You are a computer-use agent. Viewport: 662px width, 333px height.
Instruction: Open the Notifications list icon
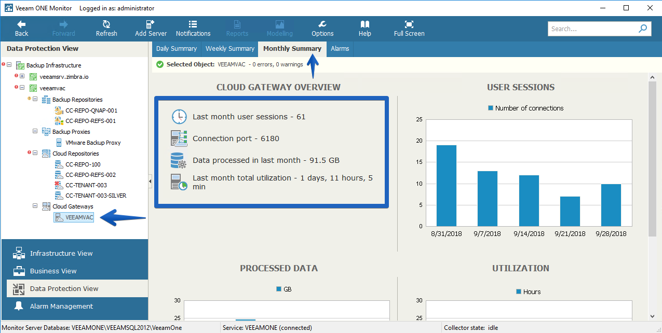pyautogui.click(x=193, y=24)
